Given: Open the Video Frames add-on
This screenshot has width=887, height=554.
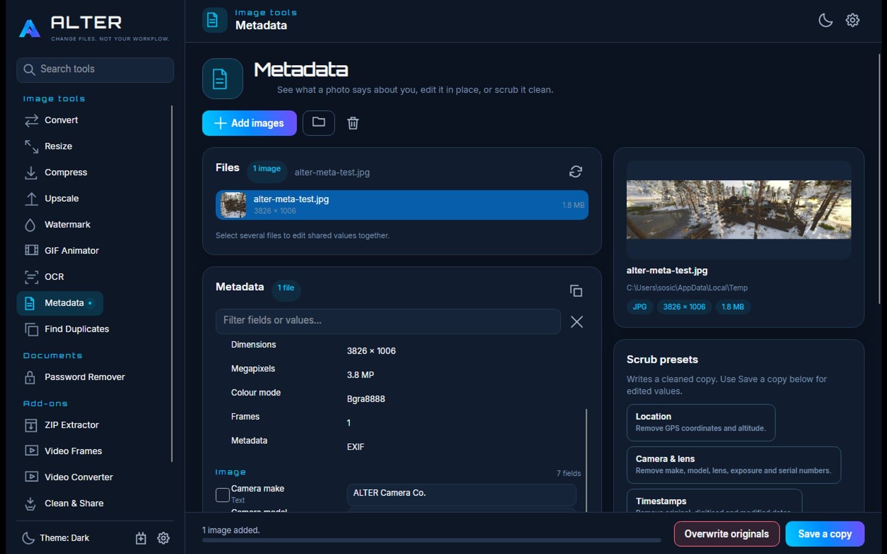Looking at the screenshot, I should 63,451.
